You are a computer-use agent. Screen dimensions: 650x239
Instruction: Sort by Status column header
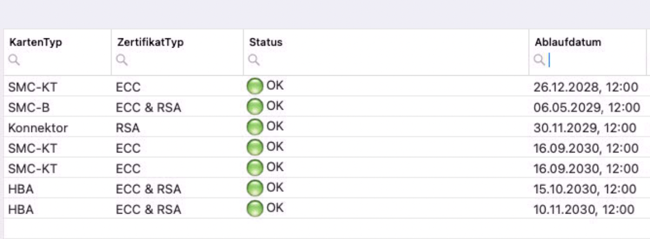click(266, 43)
